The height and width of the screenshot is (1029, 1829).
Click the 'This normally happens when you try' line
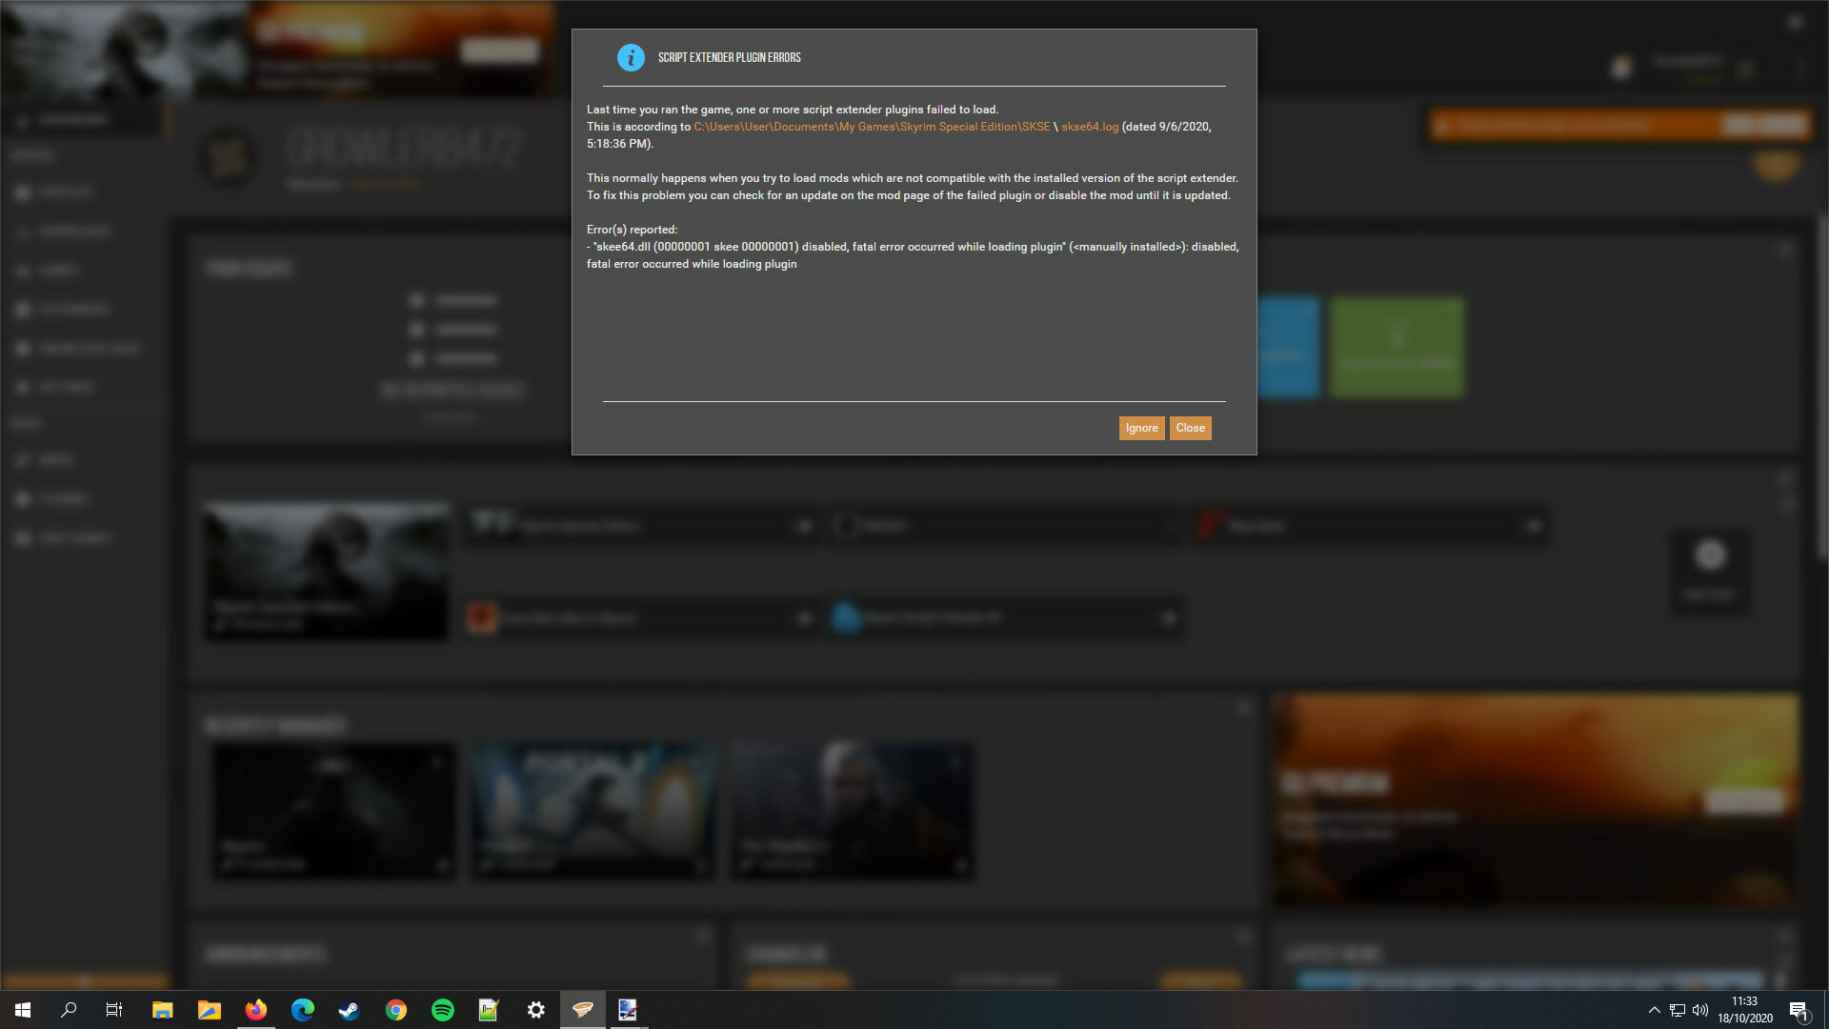point(913,178)
